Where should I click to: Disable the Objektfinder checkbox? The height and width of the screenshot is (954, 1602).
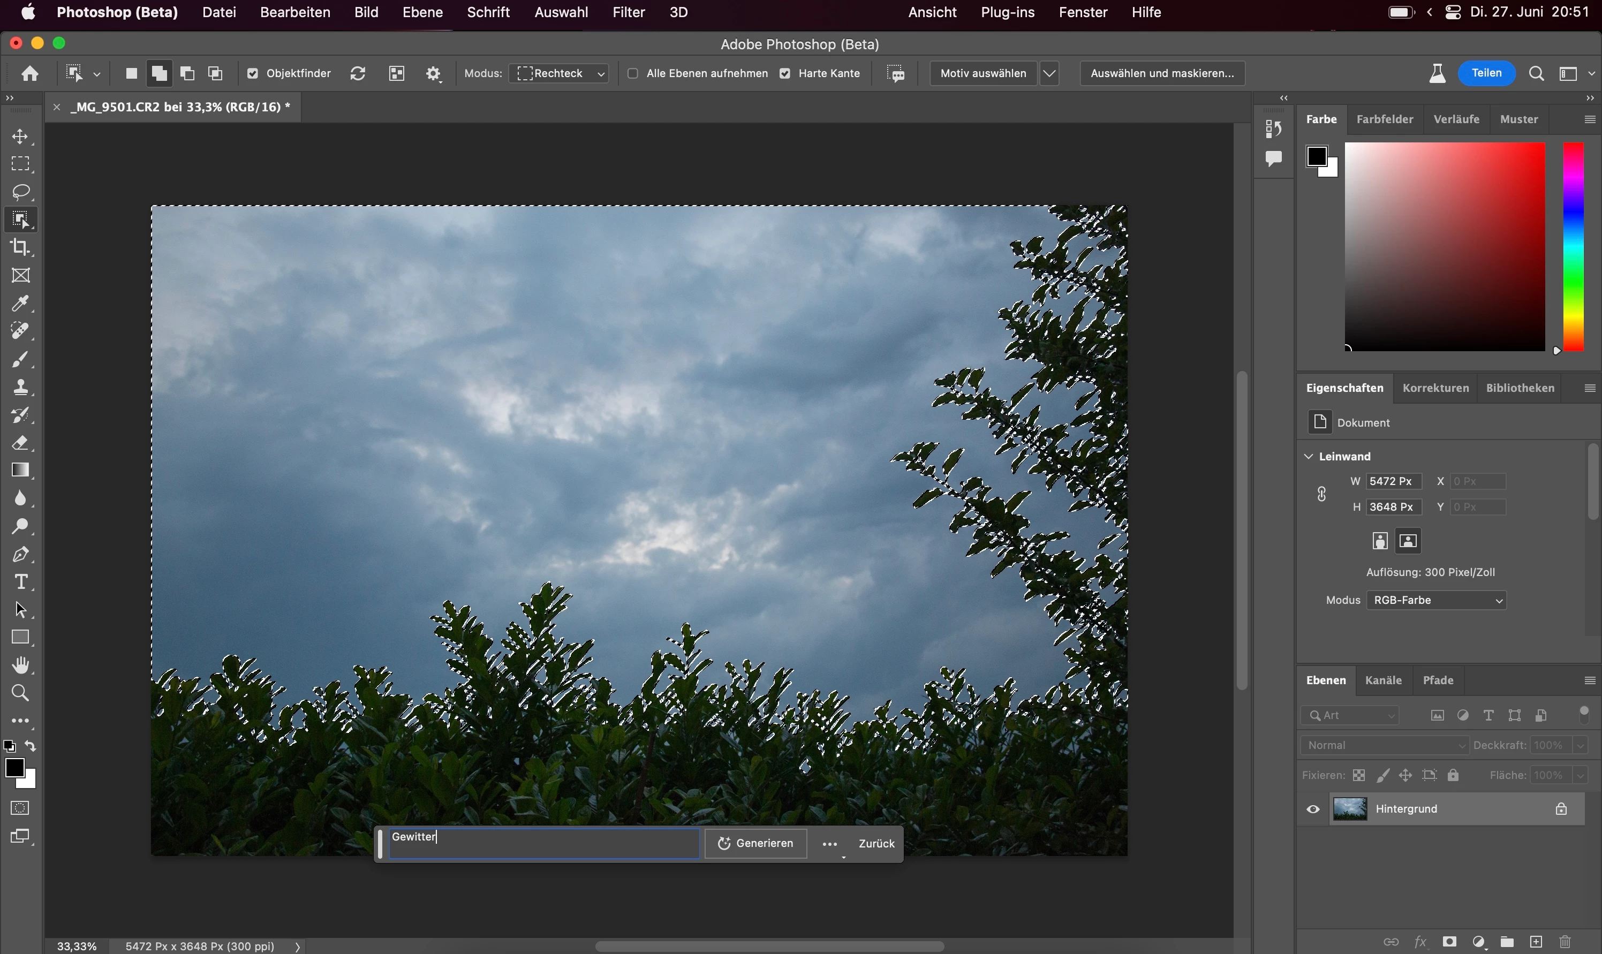coord(253,74)
